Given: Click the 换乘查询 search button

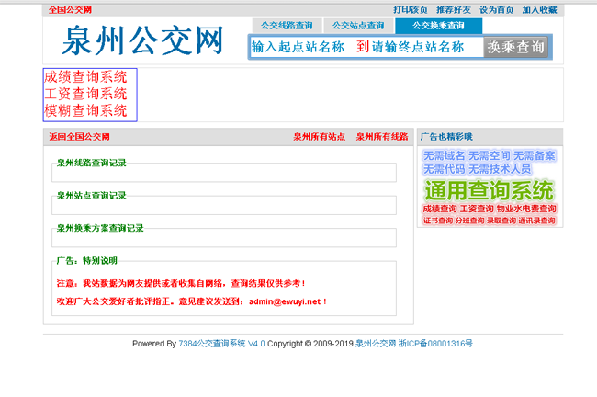Looking at the screenshot, I should (x=516, y=47).
